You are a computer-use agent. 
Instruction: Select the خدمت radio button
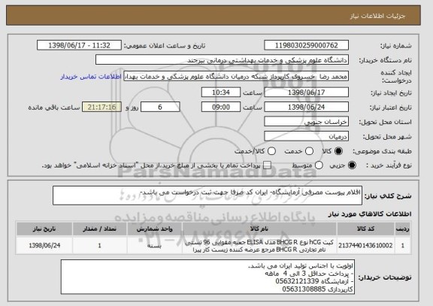pos(309,151)
